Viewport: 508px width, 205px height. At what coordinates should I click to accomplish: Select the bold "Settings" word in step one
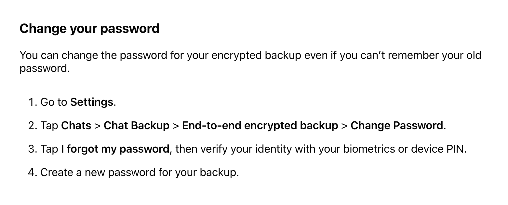(92, 102)
